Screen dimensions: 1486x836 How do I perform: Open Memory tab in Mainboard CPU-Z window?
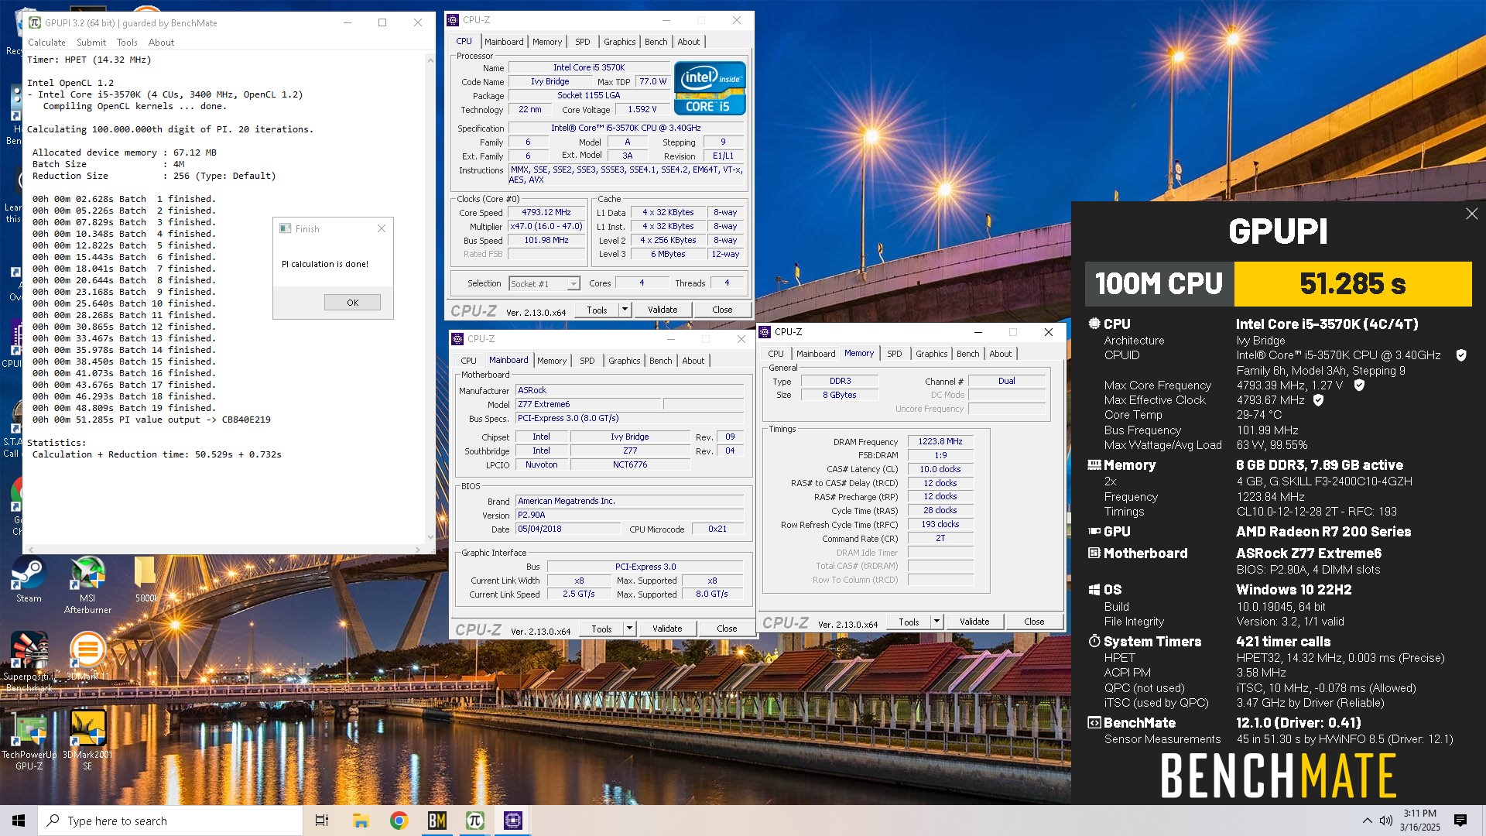[x=552, y=361]
